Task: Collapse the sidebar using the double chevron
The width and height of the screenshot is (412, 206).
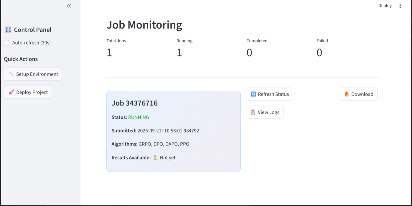Action: tap(69, 6)
